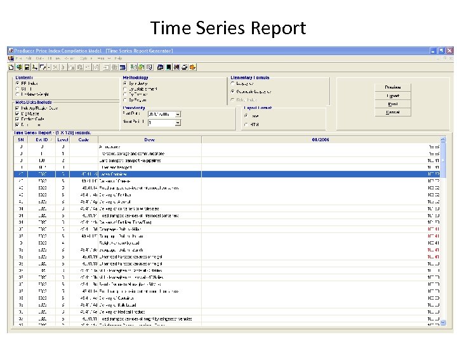Sort by the Ext ID column header
The width and height of the screenshot is (457, 342).
(42, 140)
